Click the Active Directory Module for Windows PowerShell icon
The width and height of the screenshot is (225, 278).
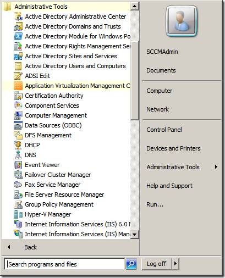(18, 36)
